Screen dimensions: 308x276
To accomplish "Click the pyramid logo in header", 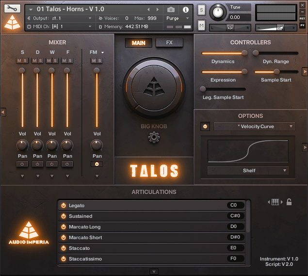I will pos(12,22).
